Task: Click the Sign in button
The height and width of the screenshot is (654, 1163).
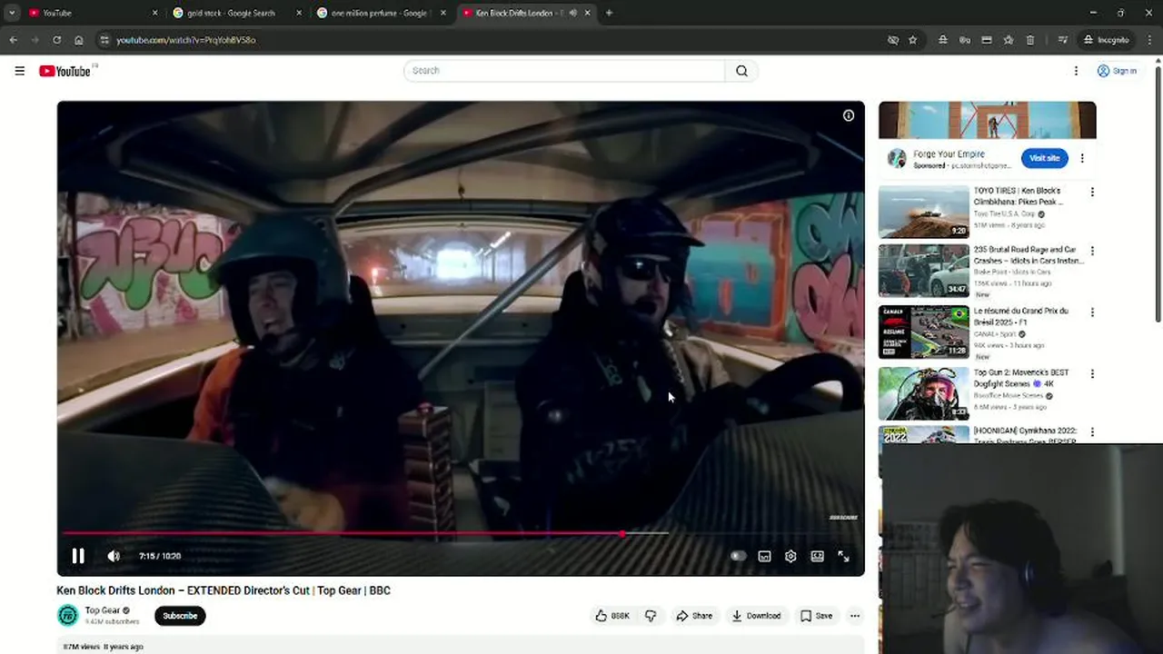Action: point(1117,71)
